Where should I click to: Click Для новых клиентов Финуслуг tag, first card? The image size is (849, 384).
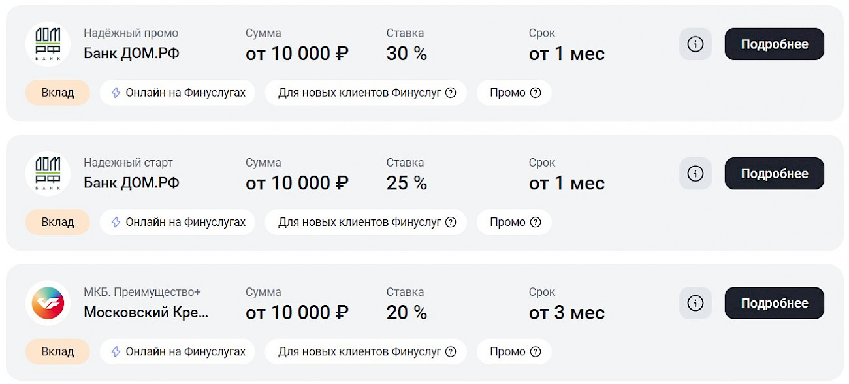(366, 93)
